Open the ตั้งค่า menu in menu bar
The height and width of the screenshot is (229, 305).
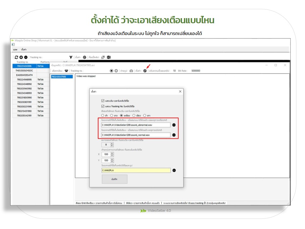[x=24, y=50]
